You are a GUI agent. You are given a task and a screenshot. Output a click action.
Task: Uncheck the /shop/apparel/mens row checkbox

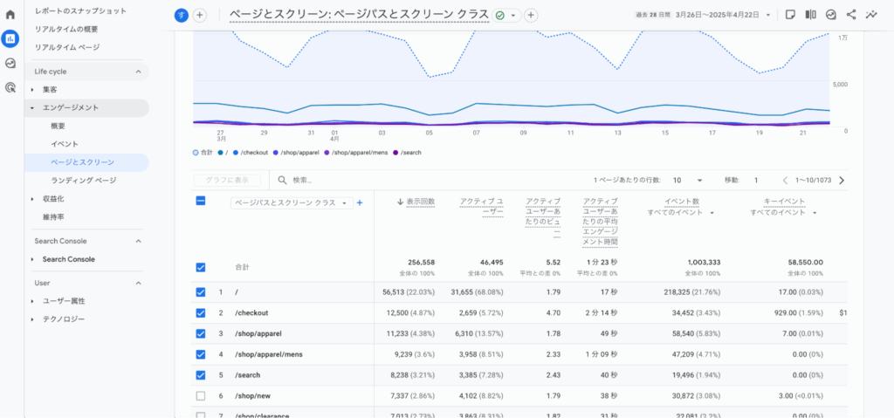[201, 354]
